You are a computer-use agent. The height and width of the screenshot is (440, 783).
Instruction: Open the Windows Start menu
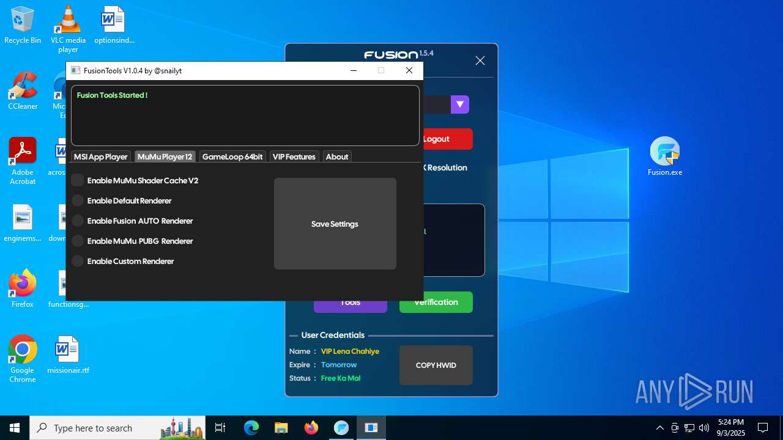tap(15, 428)
